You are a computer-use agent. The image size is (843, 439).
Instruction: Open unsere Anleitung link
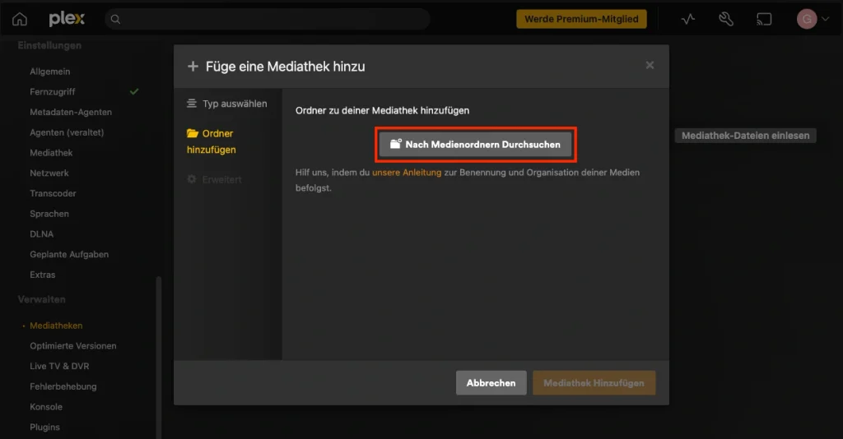pos(407,173)
